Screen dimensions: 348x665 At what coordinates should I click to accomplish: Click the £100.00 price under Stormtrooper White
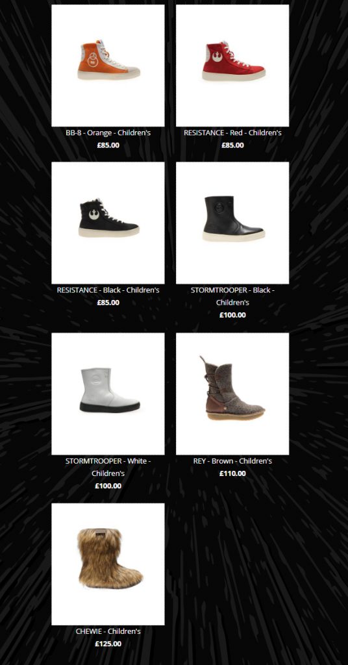pos(108,486)
